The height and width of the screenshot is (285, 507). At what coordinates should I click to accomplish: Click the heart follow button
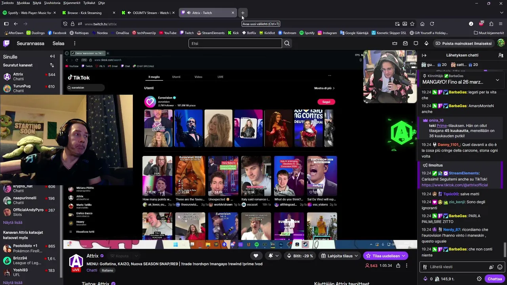click(x=256, y=256)
